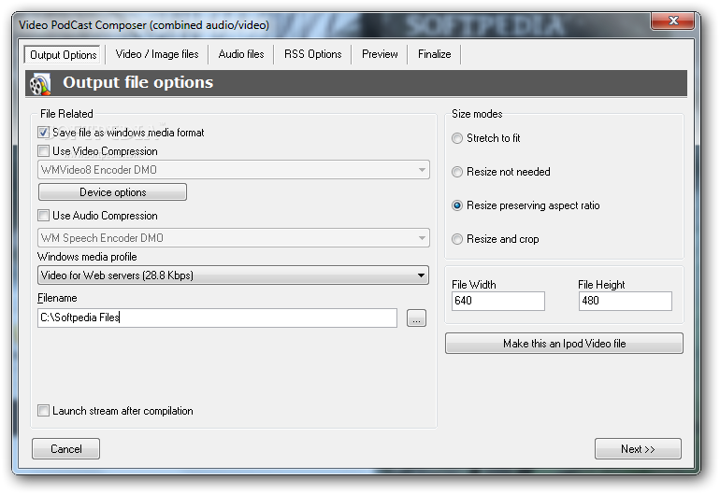Click the File Width input field

pyautogui.click(x=498, y=301)
